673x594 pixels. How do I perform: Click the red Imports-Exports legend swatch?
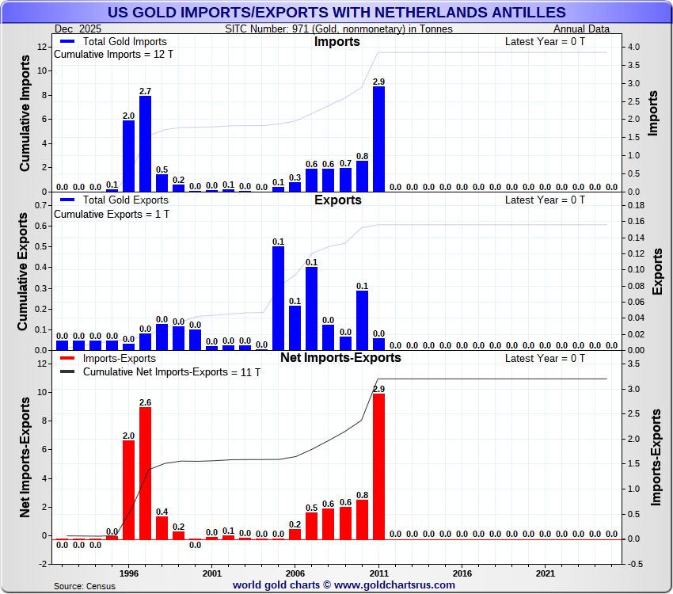tap(67, 358)
